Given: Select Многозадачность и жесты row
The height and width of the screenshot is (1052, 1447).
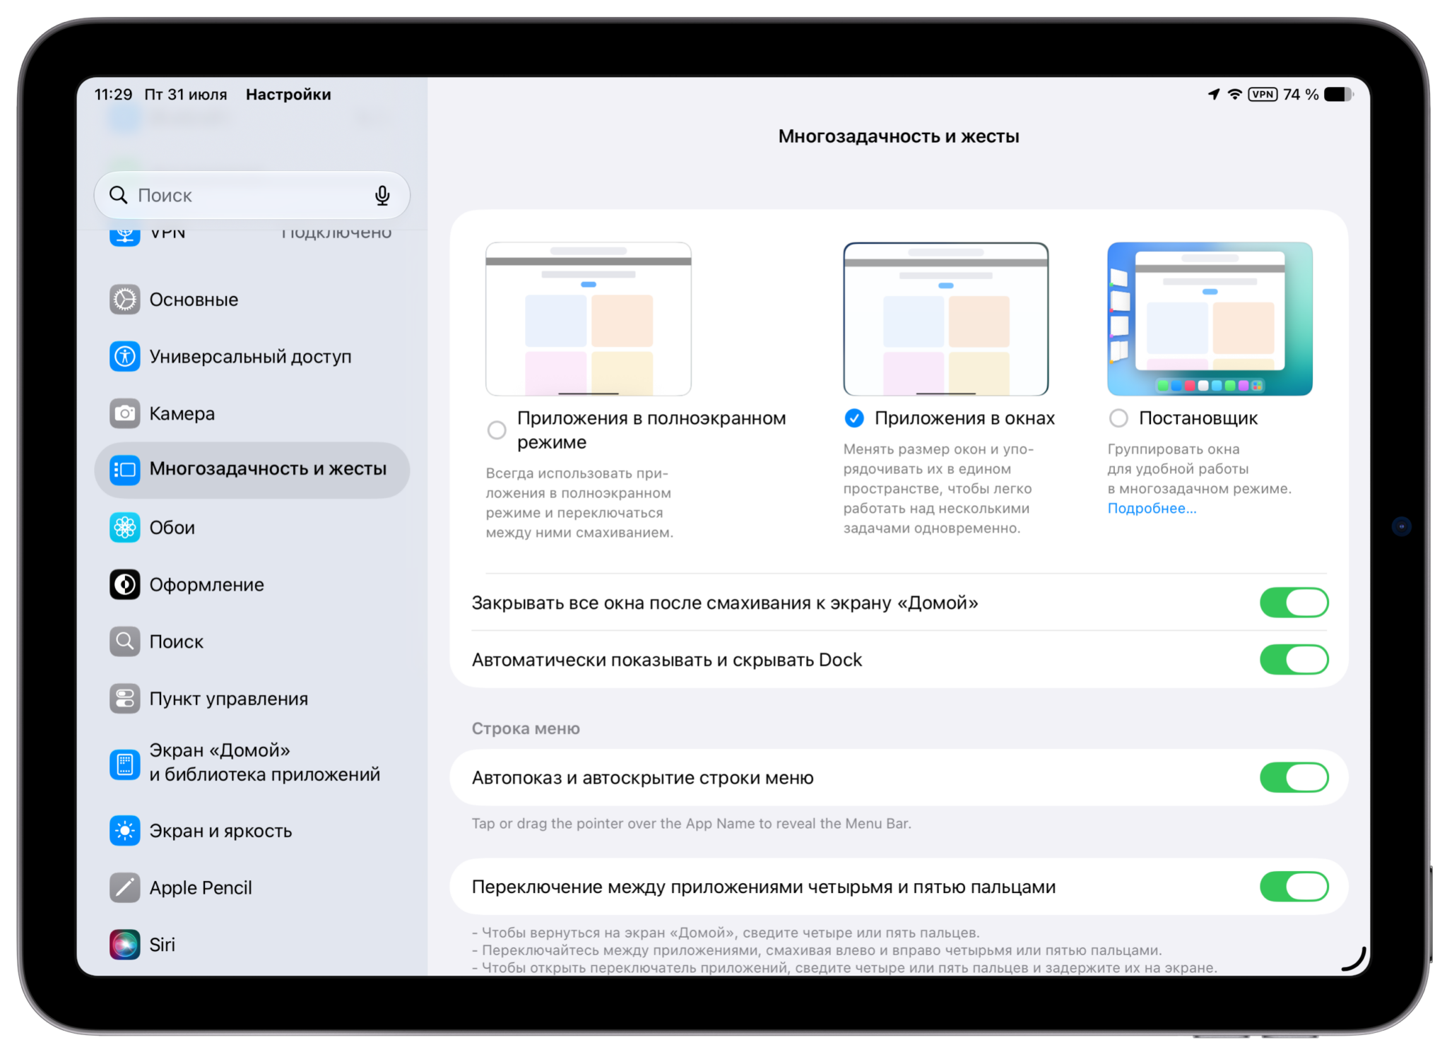Looking at the screenshot, I should pyautogui.click(x=252, y=469).
